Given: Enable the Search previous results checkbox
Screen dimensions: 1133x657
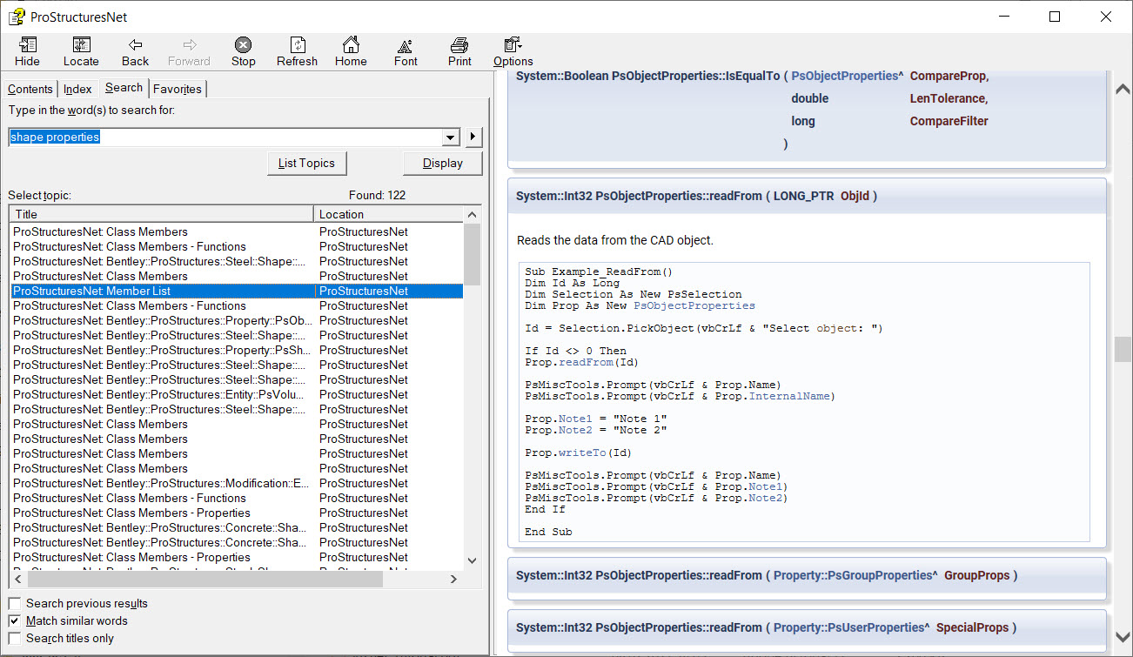Looking at the screenshot, I should click(x=15, y=603).
